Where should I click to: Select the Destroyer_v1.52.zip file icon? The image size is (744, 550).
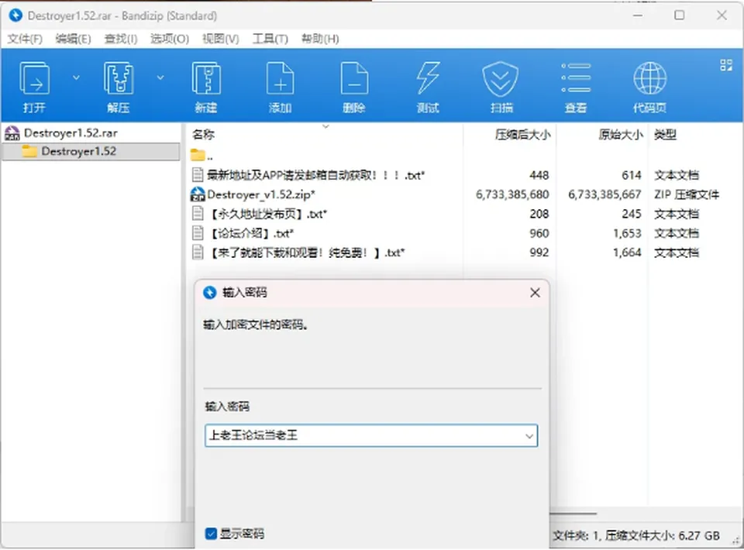(198, 194)
